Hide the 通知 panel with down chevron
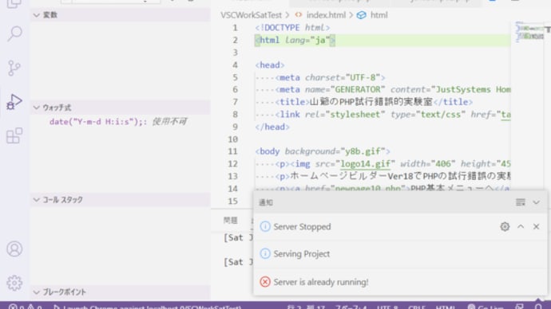 536,202
